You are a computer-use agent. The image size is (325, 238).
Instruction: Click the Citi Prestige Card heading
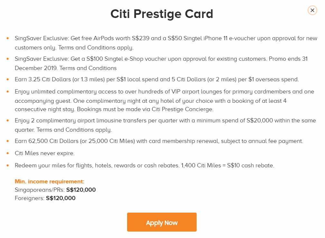point(162,14)
